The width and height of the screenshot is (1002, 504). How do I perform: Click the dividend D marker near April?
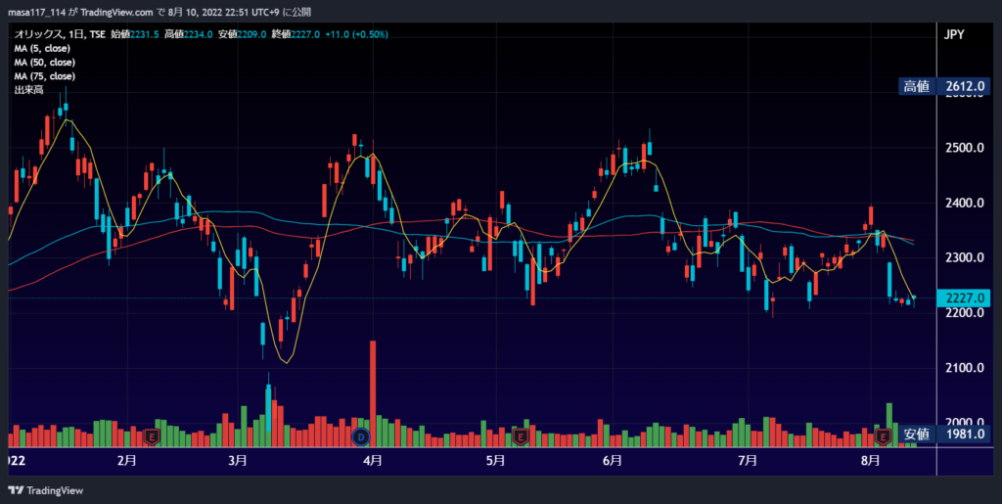point(361,436)
